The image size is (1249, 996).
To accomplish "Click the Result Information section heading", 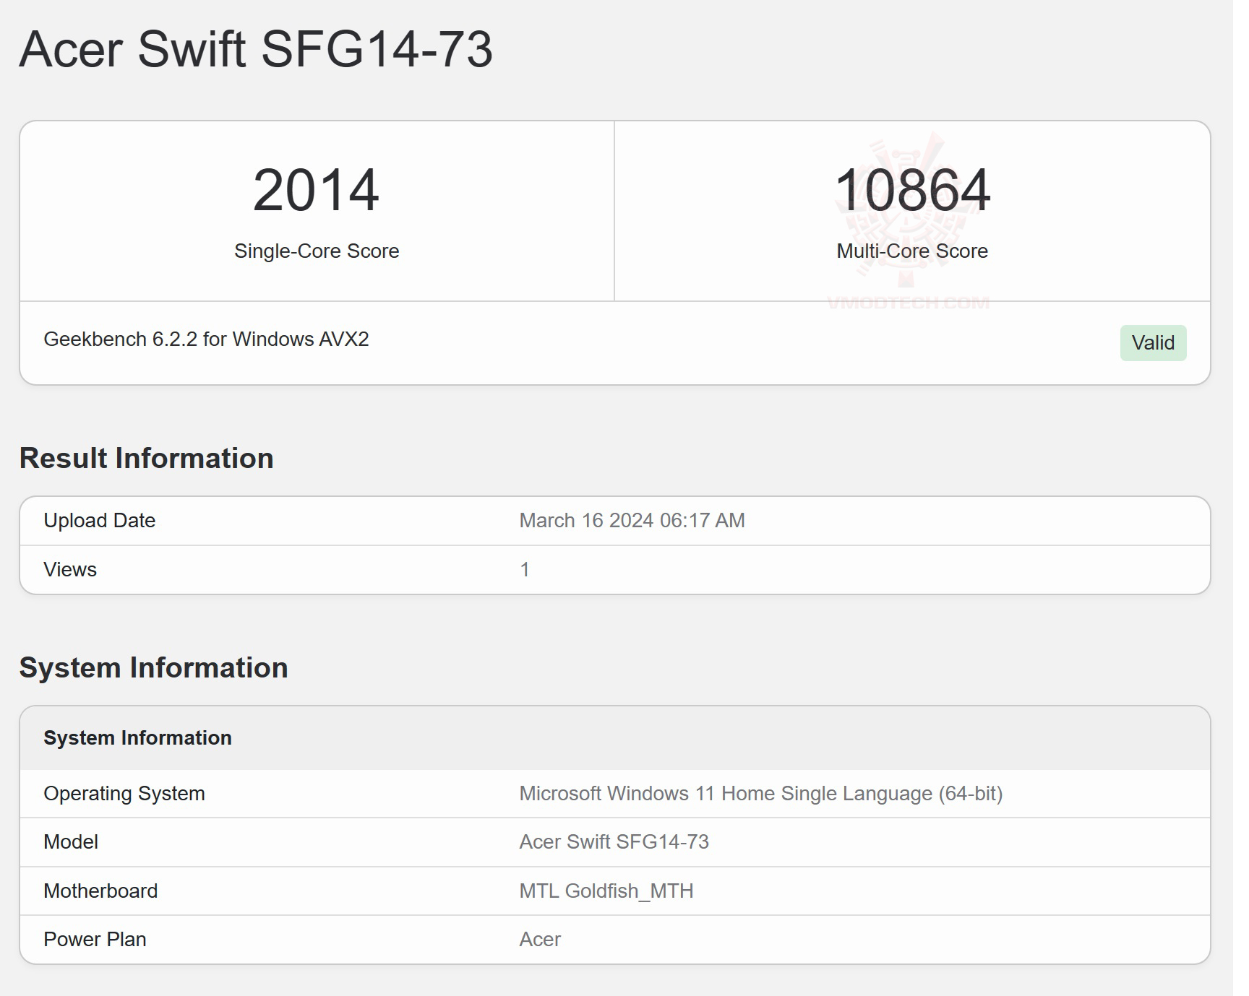I will click(x=146, y=459).
